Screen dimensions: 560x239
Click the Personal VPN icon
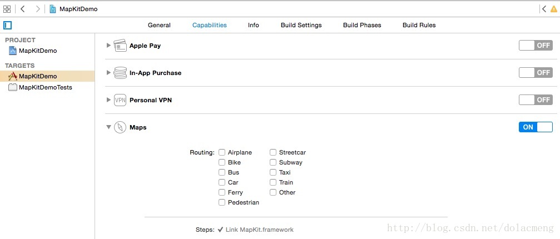(x=120, y=100)
